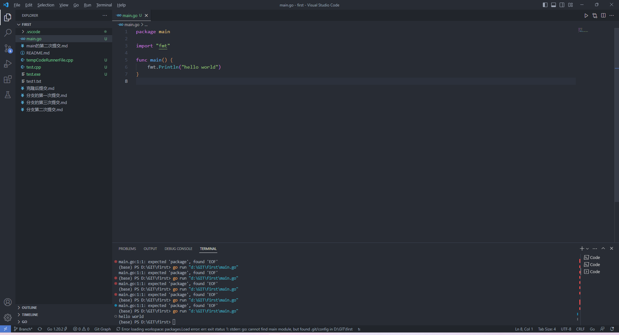Expand the .vscode folder
The image size is (619, 335).
(x=33, y=32)
